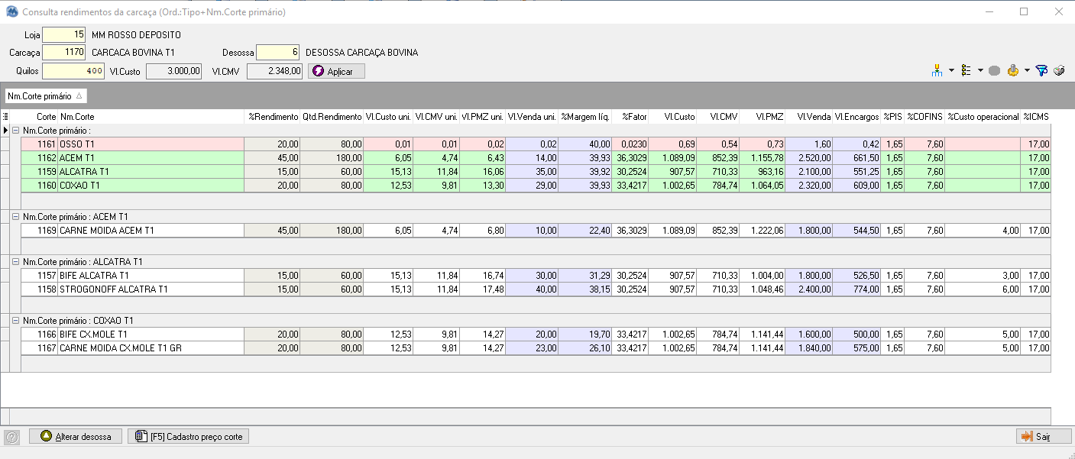Click the Alterar desossa button
Viewport: 1075px width, 459px height.
point(76,437)
